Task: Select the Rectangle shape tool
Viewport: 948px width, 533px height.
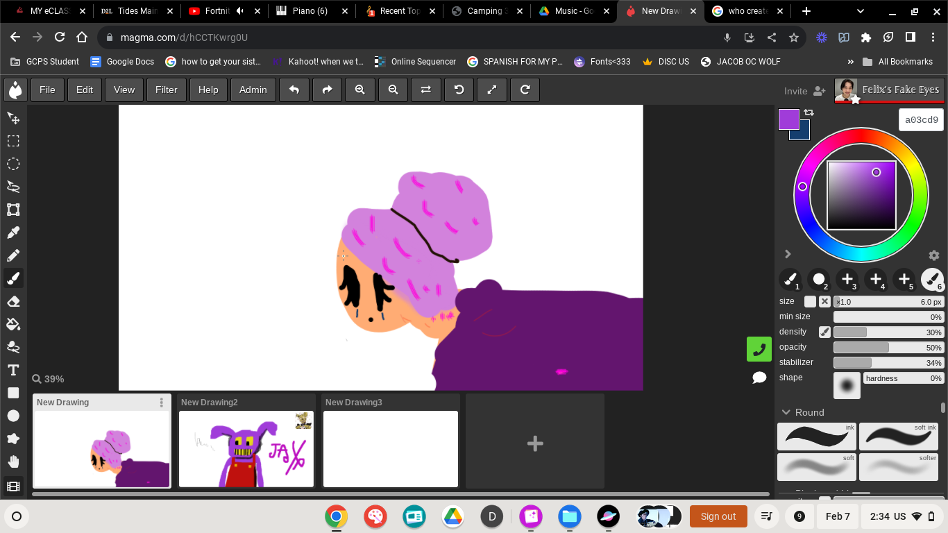Action: click(x=13, y=393)
